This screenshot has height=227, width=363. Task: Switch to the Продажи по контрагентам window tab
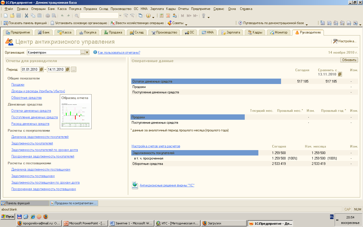[x=74, y=203]
